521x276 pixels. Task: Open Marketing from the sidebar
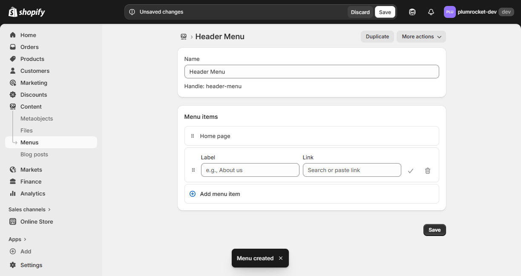tap(34, 83)
